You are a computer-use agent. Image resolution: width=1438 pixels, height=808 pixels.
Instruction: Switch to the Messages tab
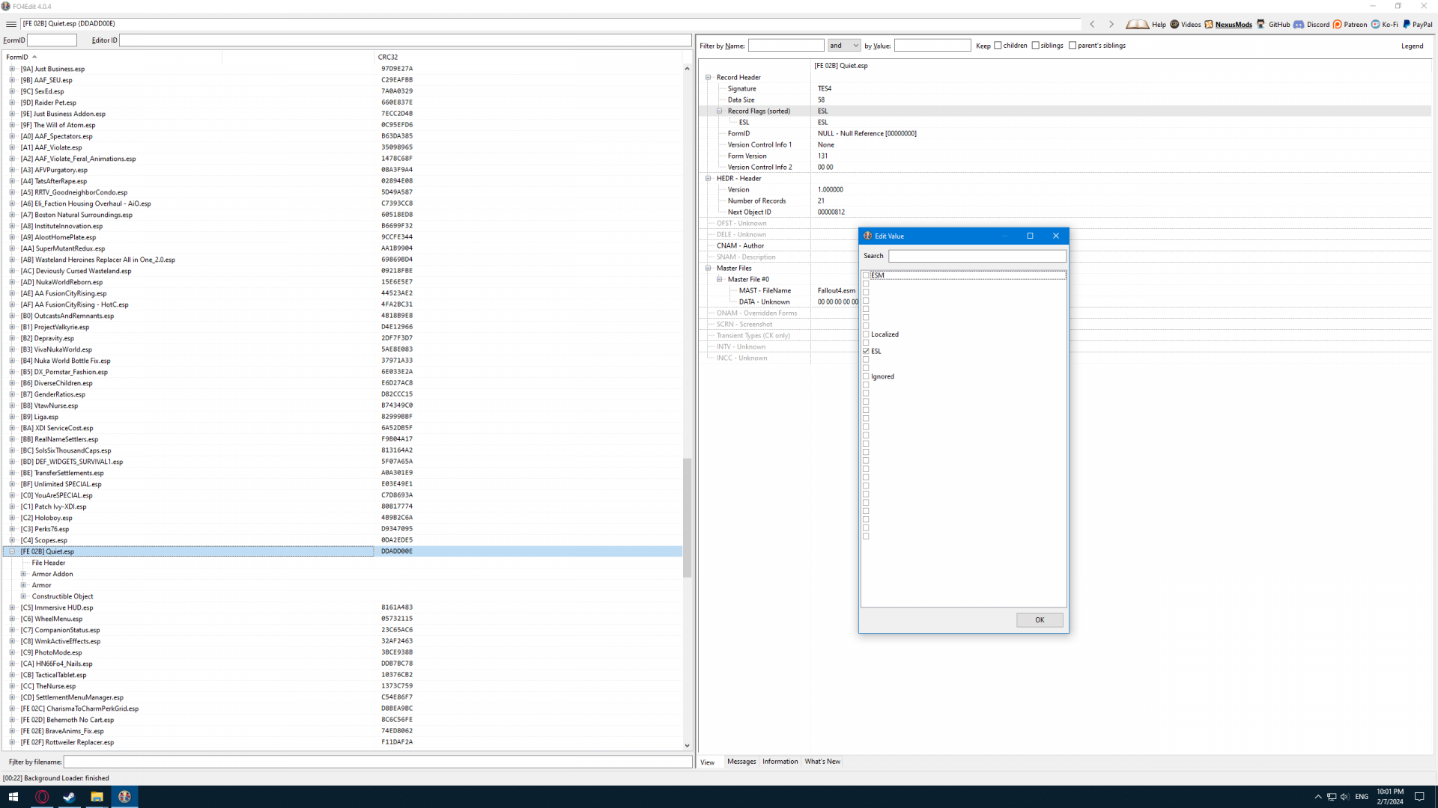[x=741, y=762]
